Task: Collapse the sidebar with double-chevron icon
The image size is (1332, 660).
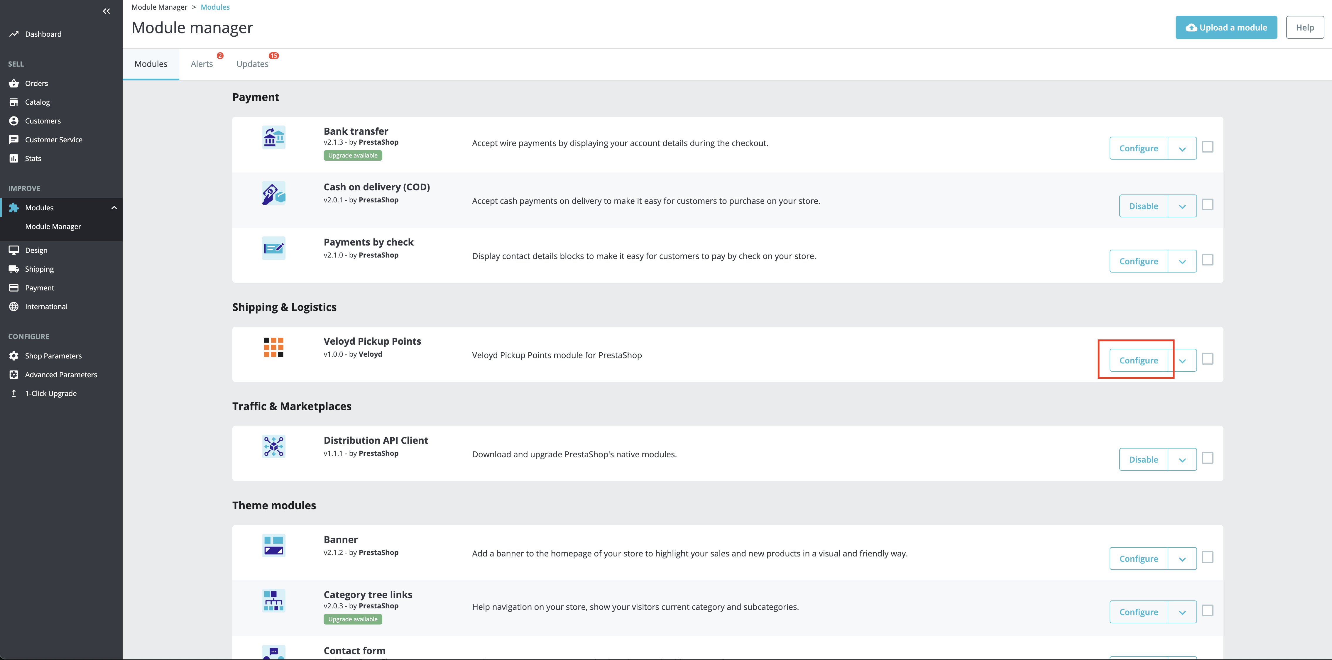Action: 106,11
